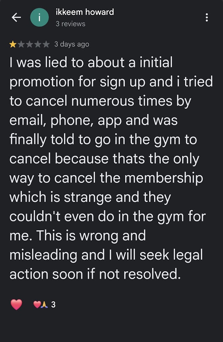Open the reaction count showing 3
The height and width of the screenshot is (342, 223).
pos(53,305)
